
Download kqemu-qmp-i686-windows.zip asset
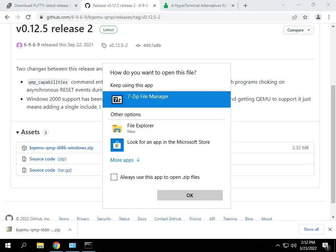pyautogui.click(x=61, y=148)
